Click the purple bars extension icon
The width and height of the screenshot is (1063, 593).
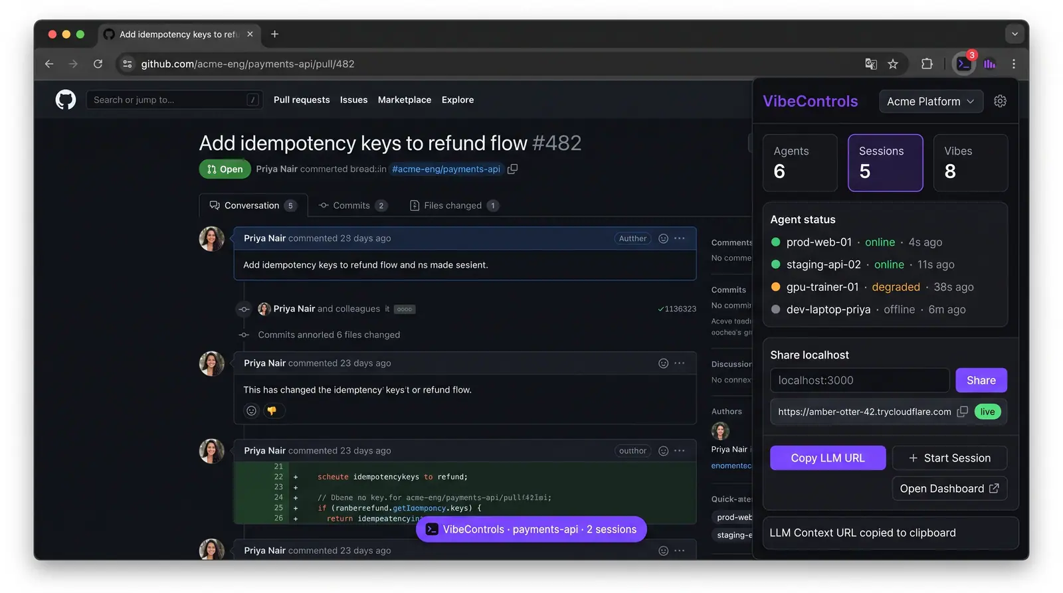pos(989,64)
